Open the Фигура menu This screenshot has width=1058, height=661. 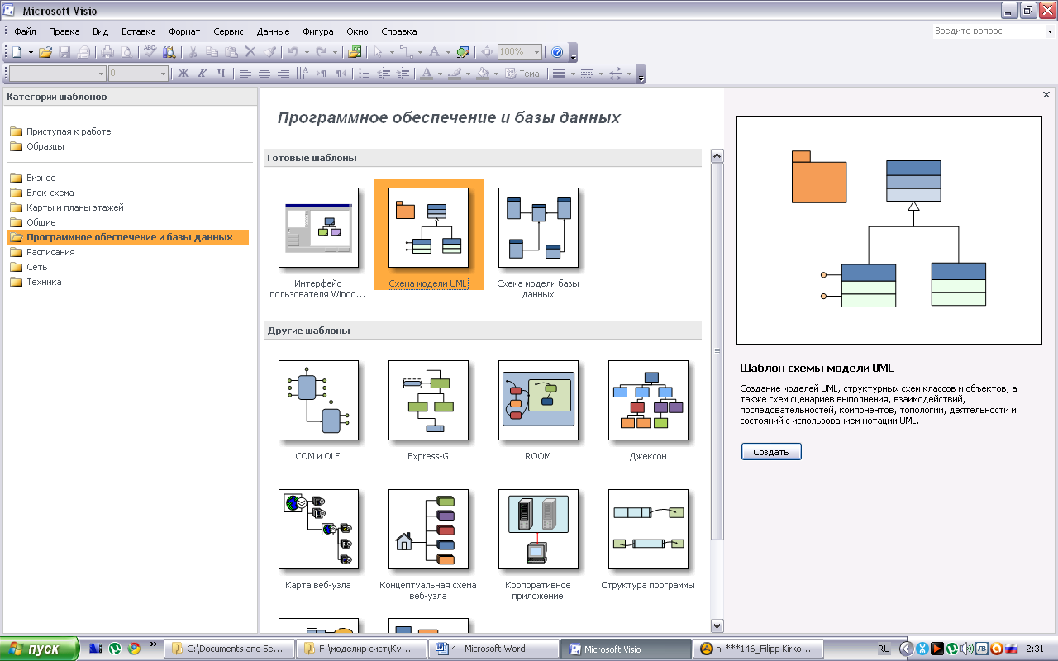tap(318, 31)
